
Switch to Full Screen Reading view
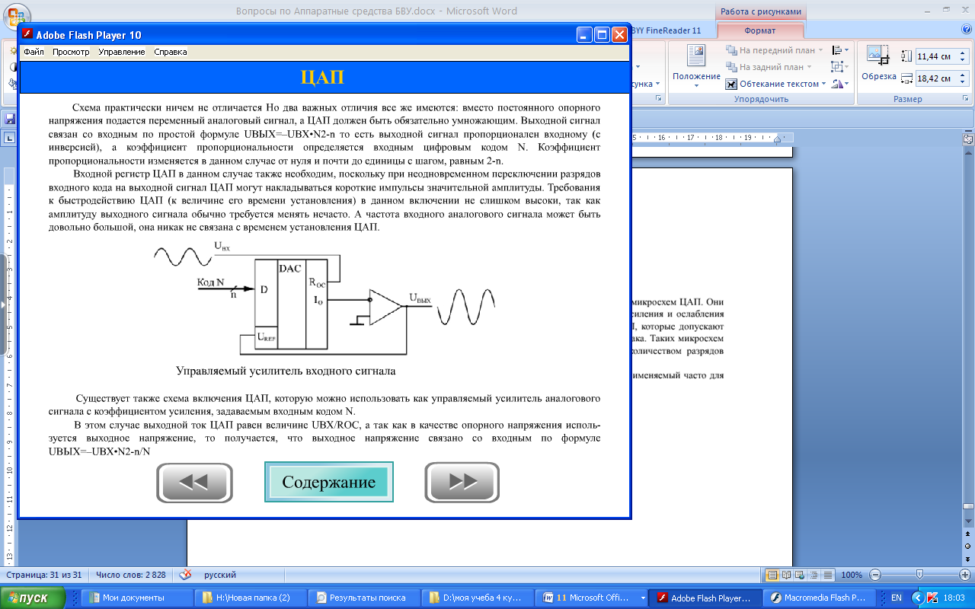786,575
